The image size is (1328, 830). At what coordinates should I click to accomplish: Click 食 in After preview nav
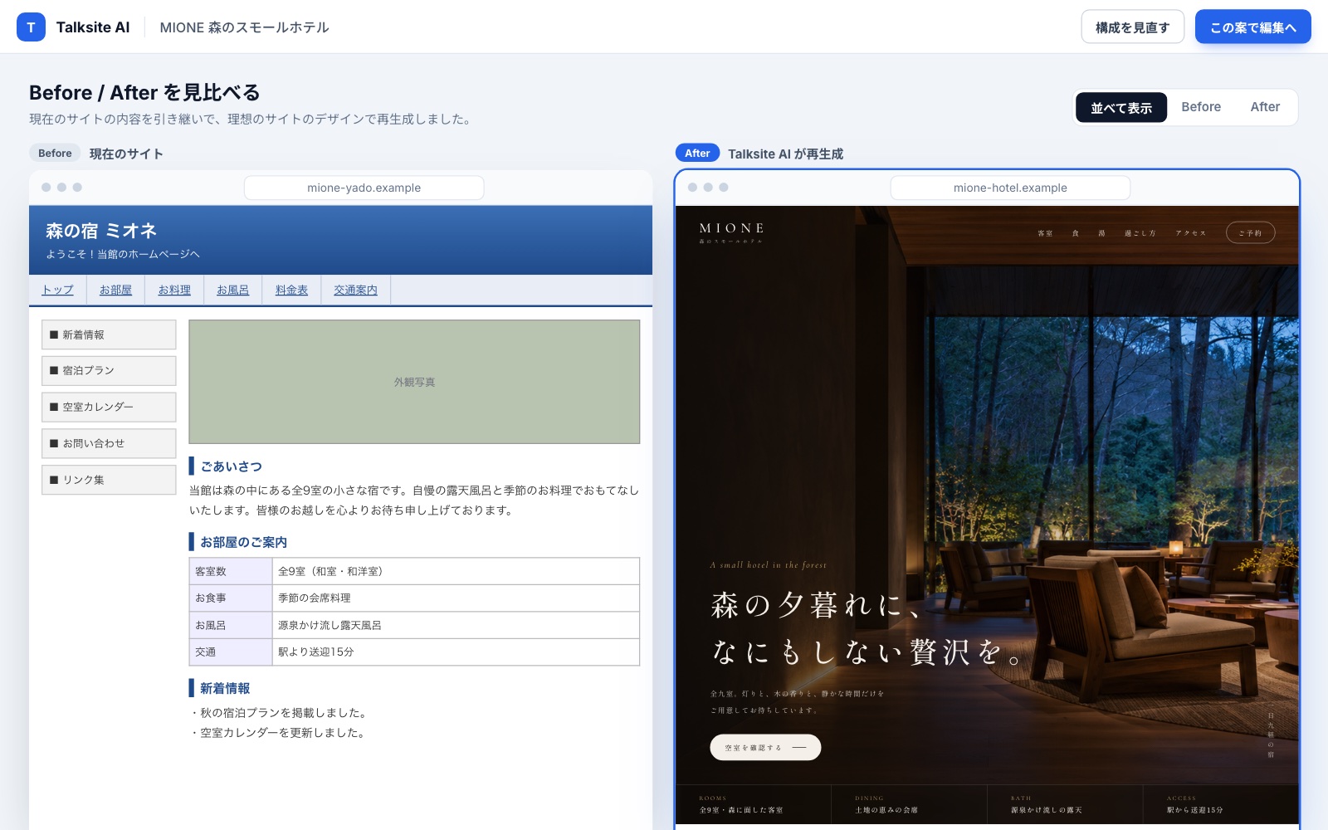point(1075,233)
